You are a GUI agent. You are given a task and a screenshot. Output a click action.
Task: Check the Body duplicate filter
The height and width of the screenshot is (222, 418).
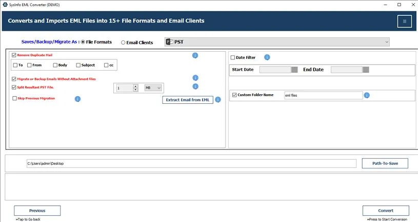tap(55, 65)
